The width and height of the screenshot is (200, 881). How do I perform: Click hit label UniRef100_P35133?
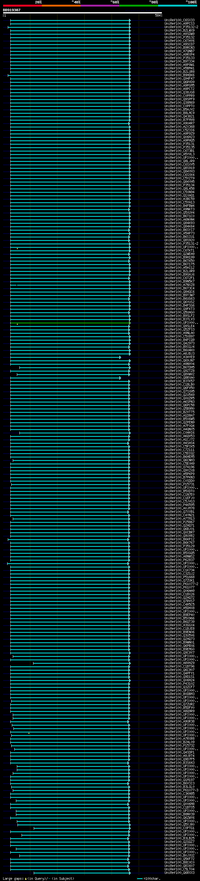(179, 58)
